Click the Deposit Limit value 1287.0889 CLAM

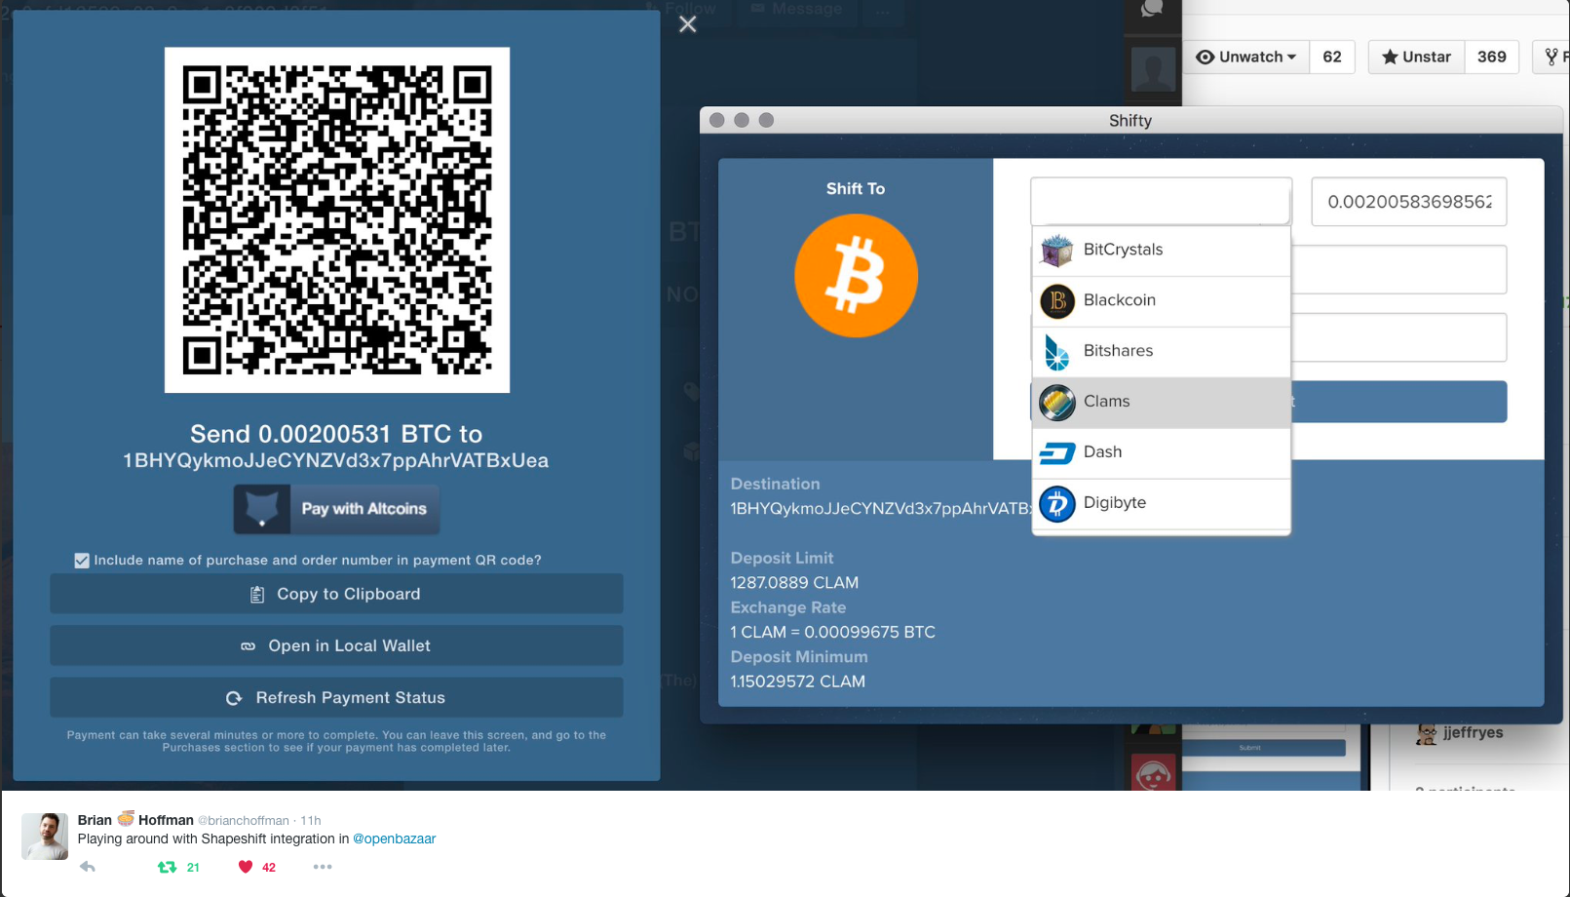pyautogui.click(x=794, y=583)
